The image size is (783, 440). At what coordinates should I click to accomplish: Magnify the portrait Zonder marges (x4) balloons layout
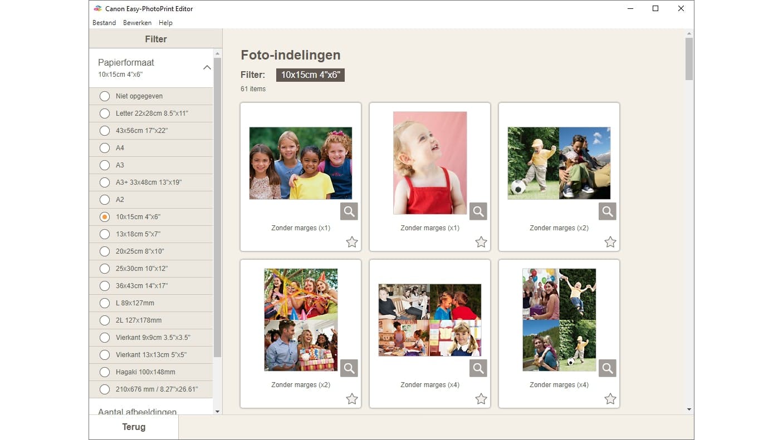point(608,368)
